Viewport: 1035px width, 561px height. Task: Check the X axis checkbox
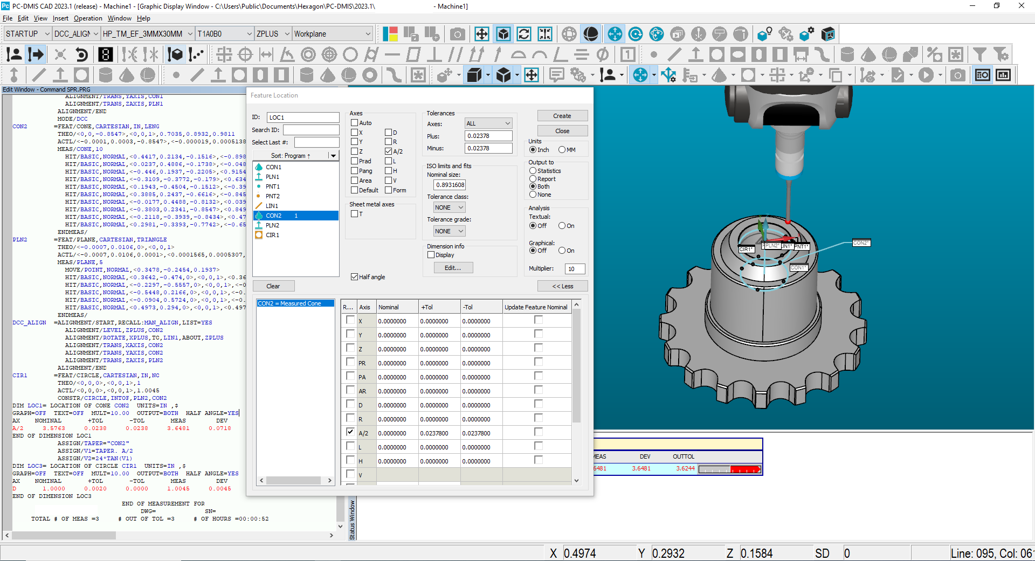click(355, 133)
